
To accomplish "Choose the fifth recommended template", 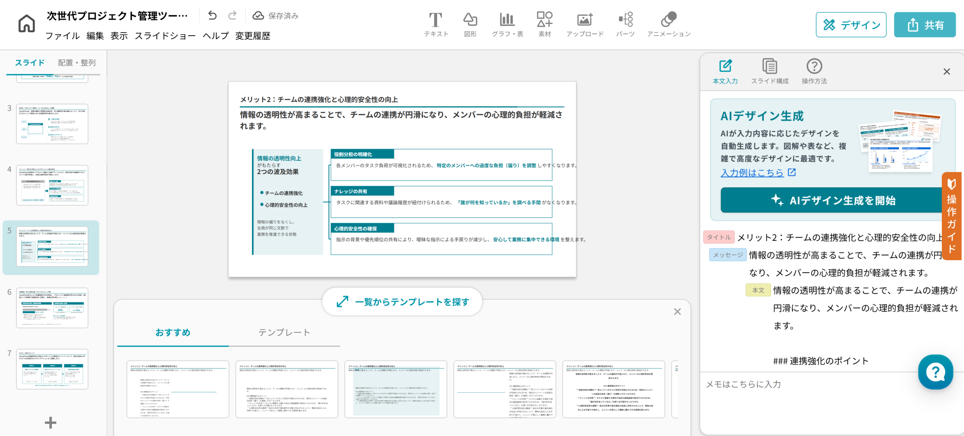I will coord(614,389).
